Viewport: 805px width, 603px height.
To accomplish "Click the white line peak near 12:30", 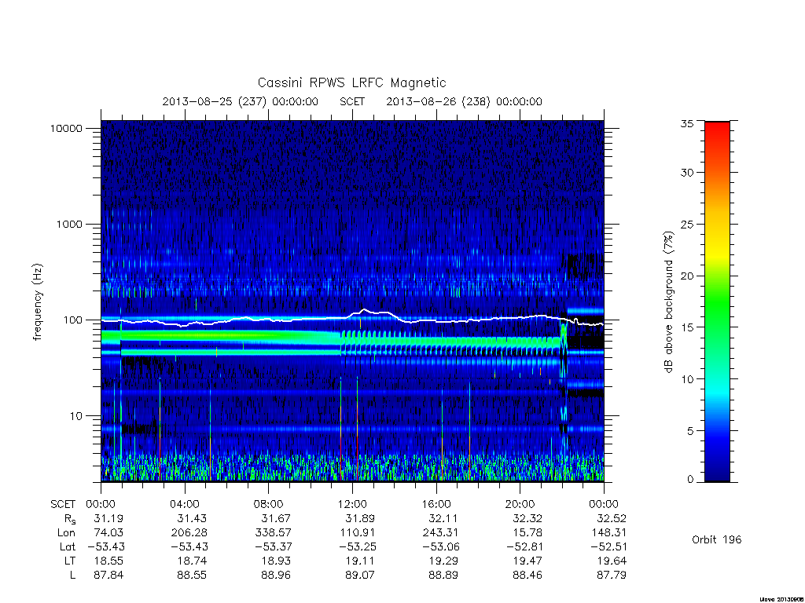I will 364,309.
